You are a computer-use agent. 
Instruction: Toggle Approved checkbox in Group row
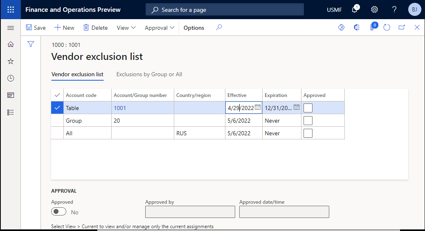[x=308, y=121]
